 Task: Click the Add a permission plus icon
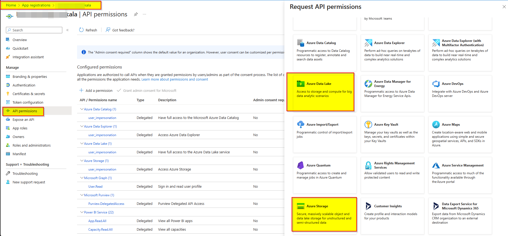[x=81, y=90]
